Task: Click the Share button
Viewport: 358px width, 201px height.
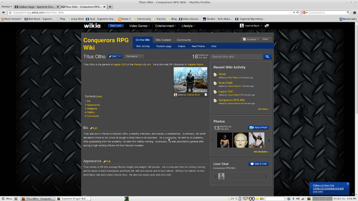Action: [x=266, y=39]
